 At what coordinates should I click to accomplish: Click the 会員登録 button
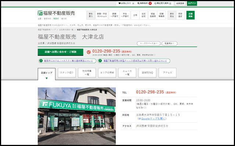point(180,3)
